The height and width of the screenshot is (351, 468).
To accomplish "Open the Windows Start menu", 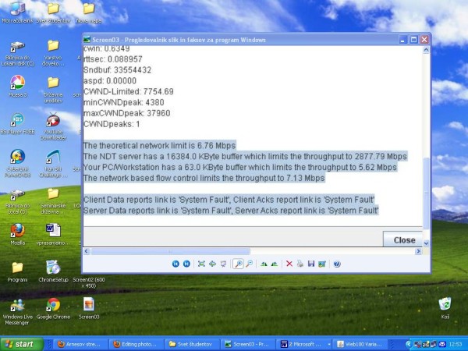I will pos(23,343).
